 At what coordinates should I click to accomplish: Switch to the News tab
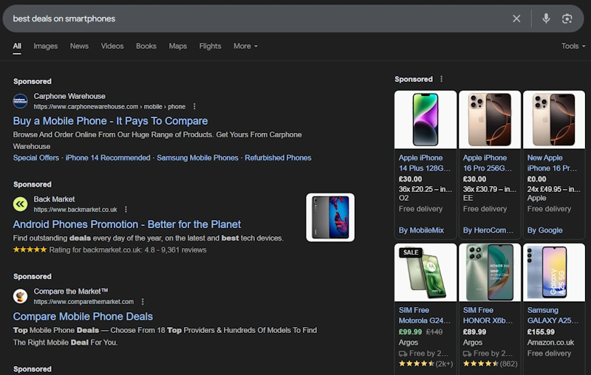(79, 46)
